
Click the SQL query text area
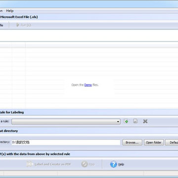click(x=89, y=36)
